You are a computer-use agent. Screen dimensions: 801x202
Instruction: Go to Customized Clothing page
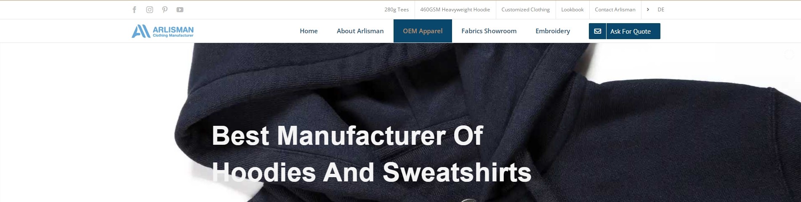pyautogui.click(x=525, y=9)
